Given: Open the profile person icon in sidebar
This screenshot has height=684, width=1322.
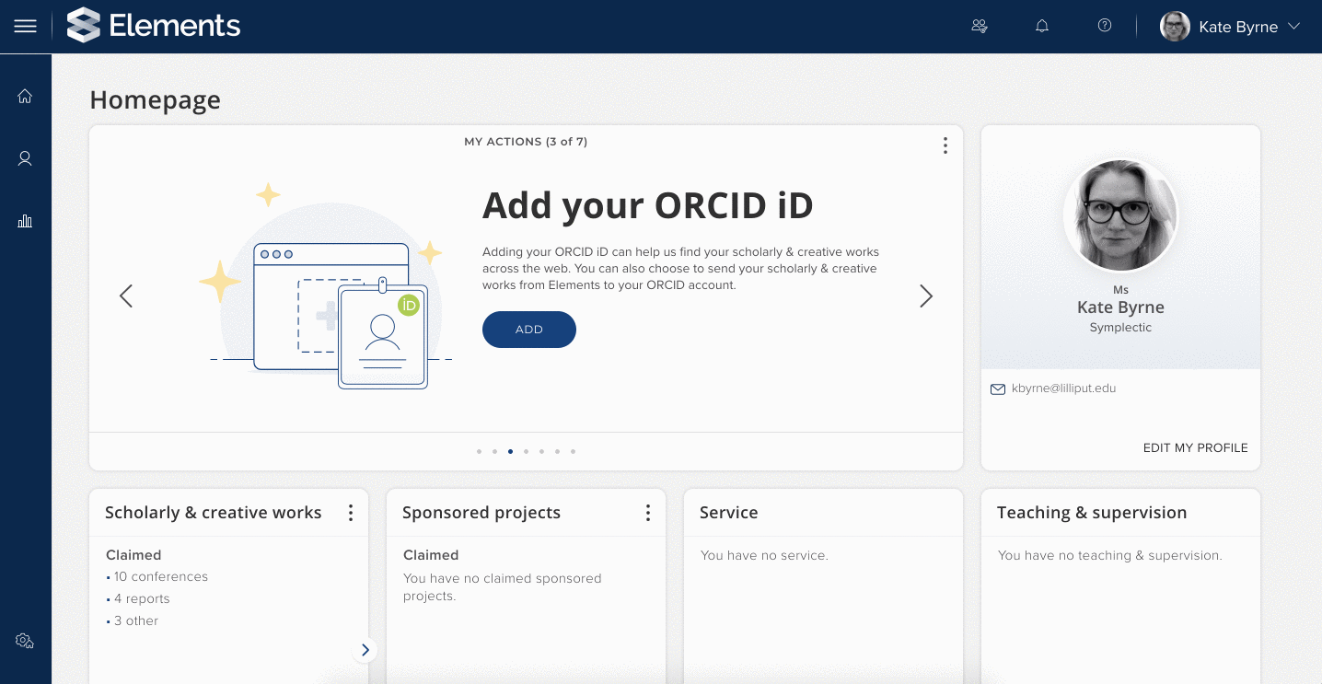Looking at the screenshot, I should [x=25, y=158].
